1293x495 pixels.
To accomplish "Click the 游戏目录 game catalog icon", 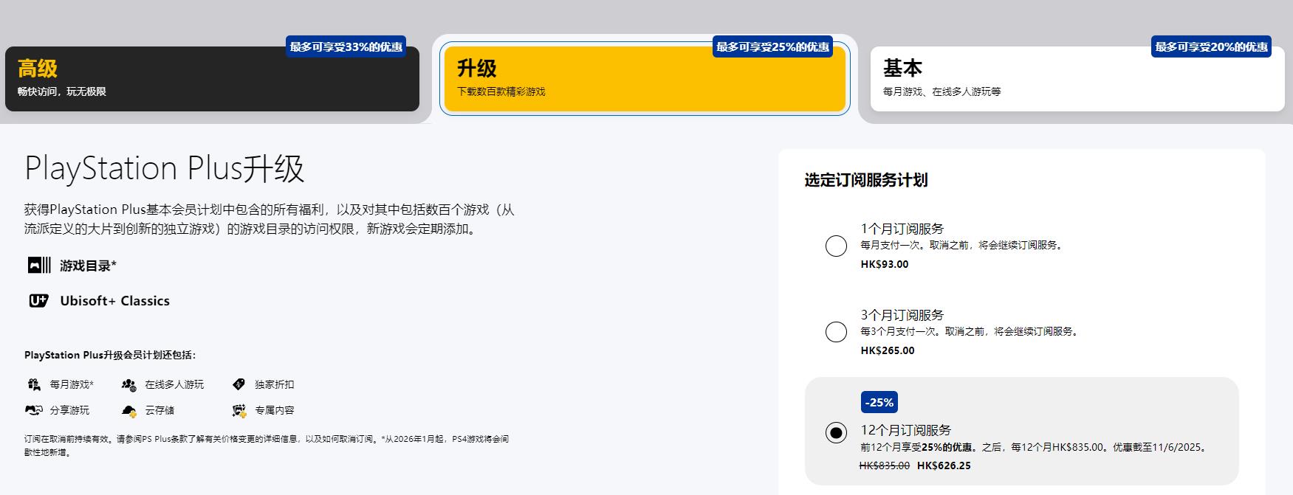I will 39,266.
